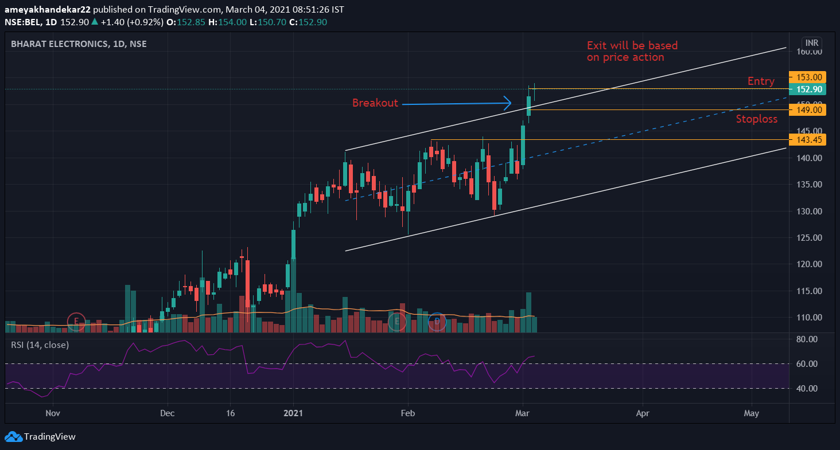Click the '2021' date axis label
Viewport: 840px width, 450px height.
[293, 412]
